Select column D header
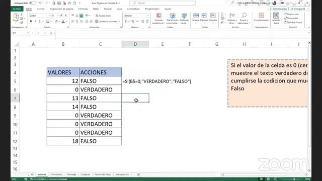Image resolution: width=322 pixels, height=181 pixels. click(x=135, y=44)
